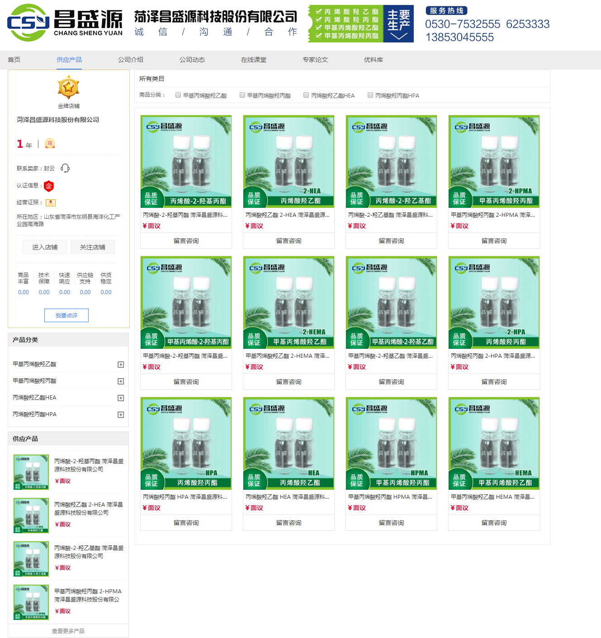Click the 所有类目 heading
Viewport: 601px width, 638px height.
[152, 79]
